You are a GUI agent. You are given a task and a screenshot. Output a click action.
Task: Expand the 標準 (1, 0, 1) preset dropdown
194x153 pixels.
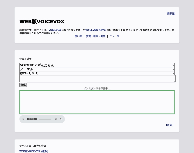97,73
